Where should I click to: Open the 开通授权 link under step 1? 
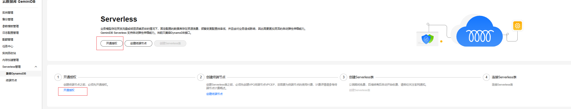pos(69,90)
